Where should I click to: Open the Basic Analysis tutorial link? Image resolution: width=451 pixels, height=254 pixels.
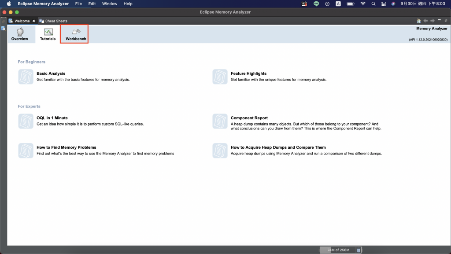[x=51, y=74]
